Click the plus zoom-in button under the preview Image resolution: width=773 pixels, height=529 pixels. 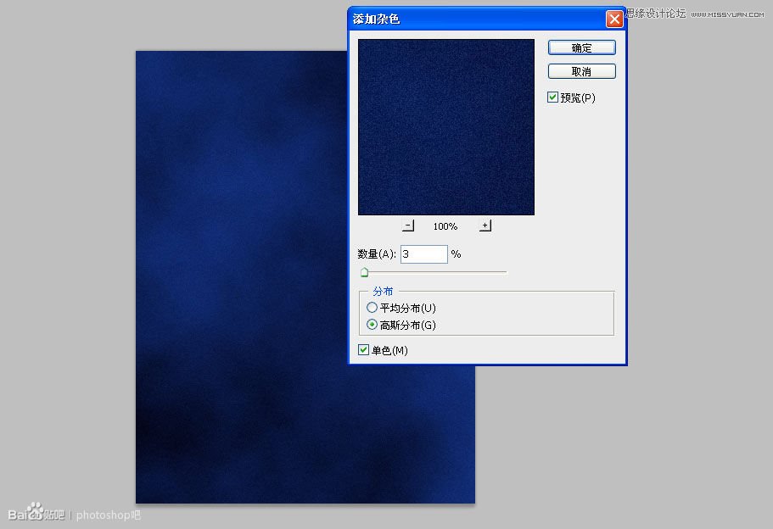[x=485, y=225]
